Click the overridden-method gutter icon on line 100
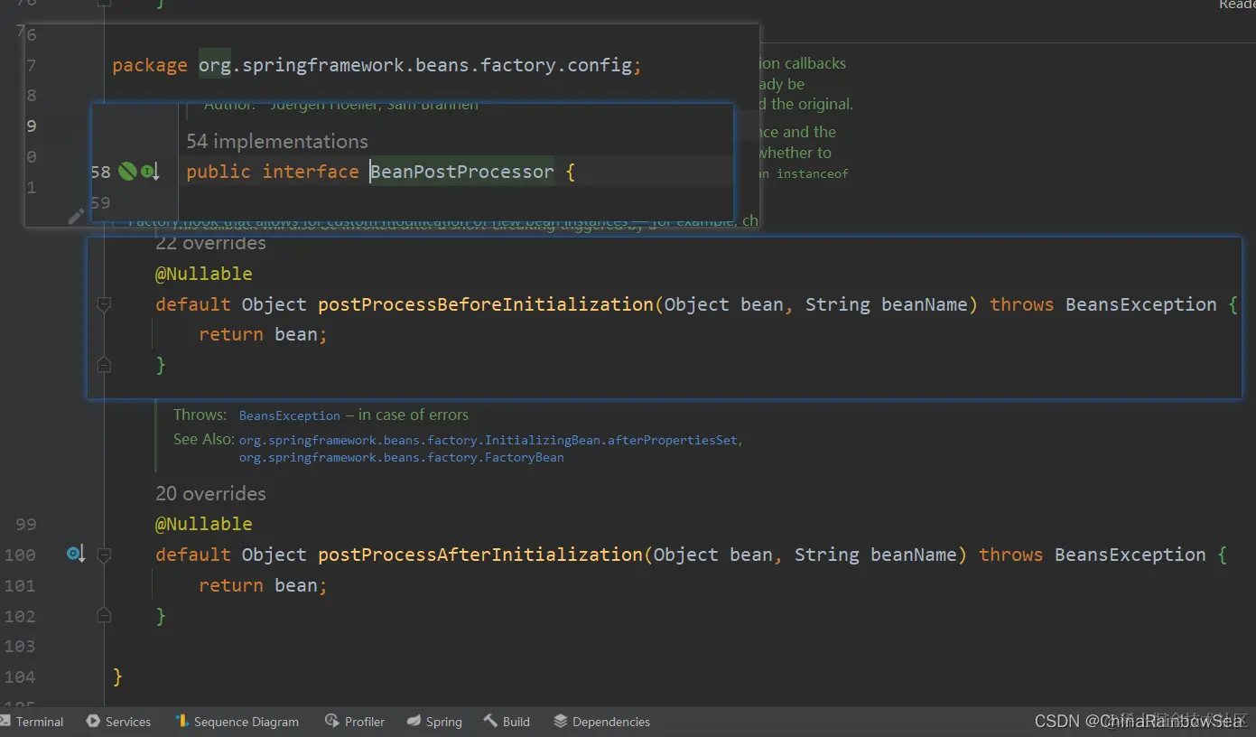 pos(76,554)
